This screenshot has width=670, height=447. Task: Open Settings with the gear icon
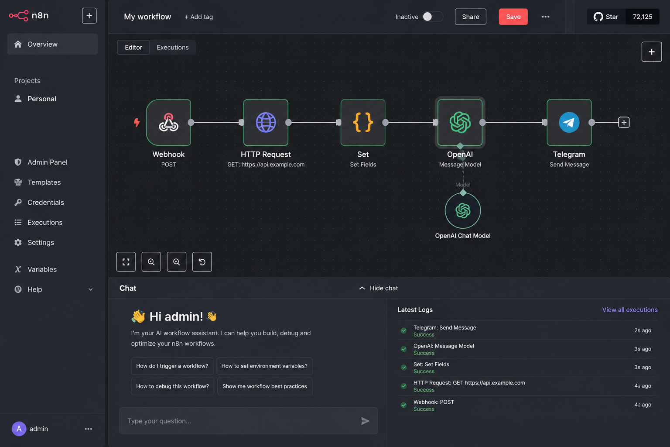coord(18,242)
